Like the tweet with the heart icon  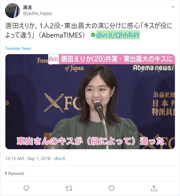[x=111, y=188]
